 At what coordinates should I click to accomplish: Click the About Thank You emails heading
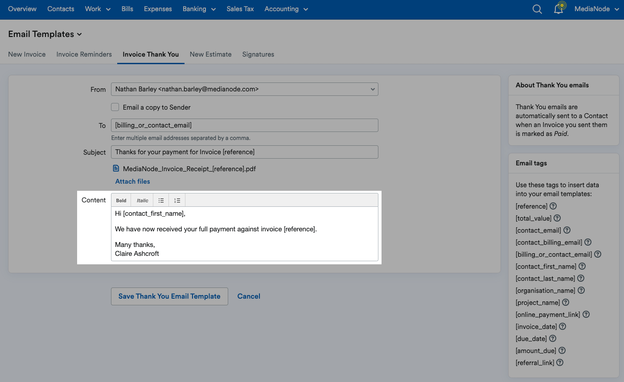(x=552, y=85)
